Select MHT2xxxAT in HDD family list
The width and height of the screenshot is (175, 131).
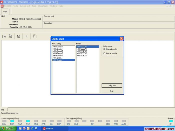(63, 60)
